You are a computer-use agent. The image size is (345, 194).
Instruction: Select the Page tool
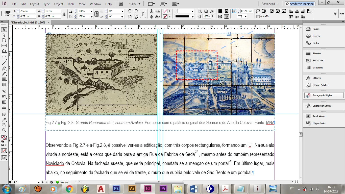(x=4, y=40)
